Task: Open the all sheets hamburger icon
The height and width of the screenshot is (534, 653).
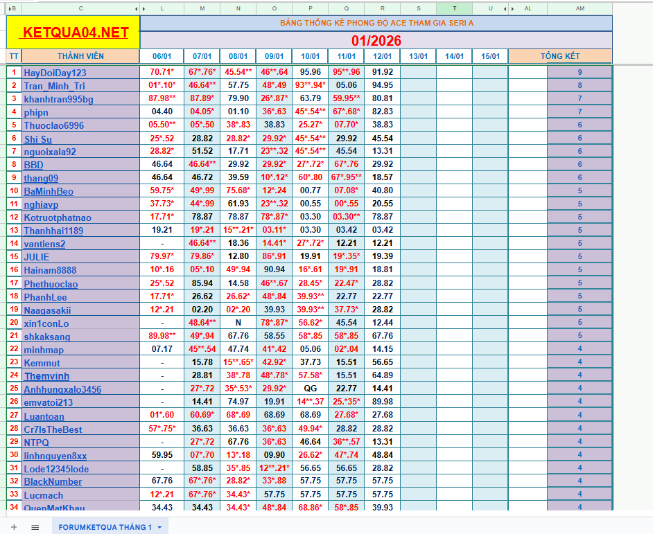Action: [x=34, y=526]
